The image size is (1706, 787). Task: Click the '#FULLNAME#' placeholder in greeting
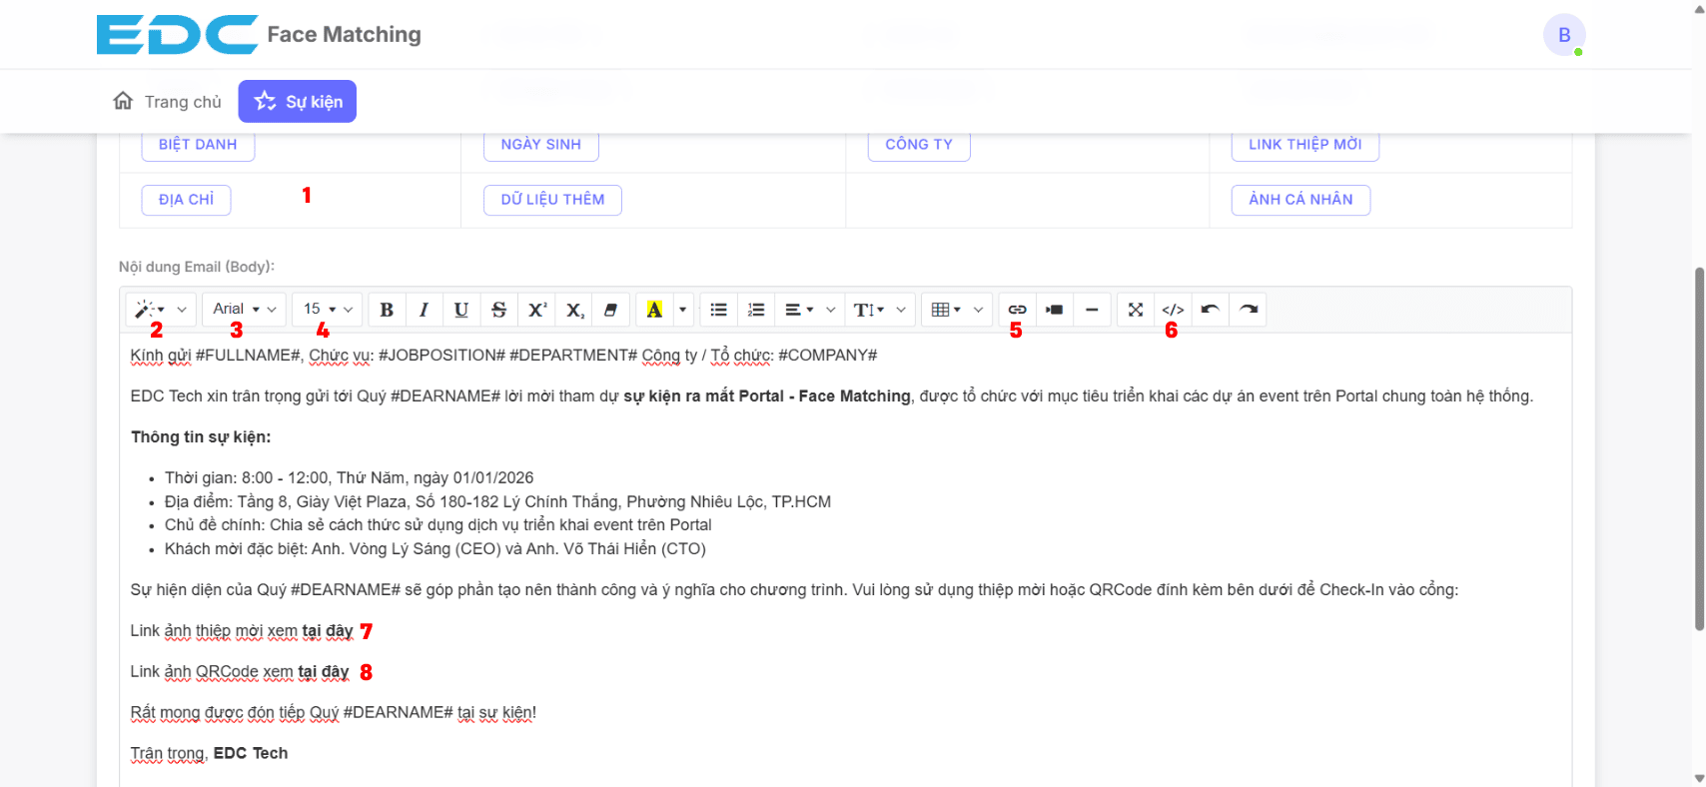click(249, 356)
